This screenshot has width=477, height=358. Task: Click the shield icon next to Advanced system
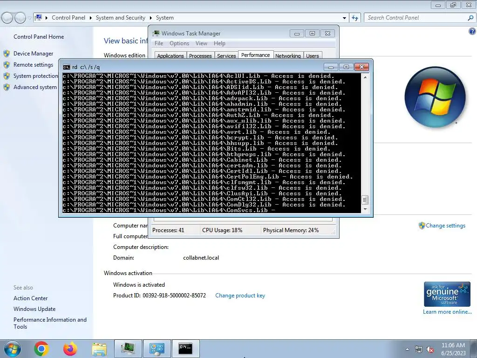7,87
